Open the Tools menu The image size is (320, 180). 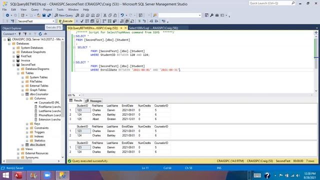tap(60, 9)
